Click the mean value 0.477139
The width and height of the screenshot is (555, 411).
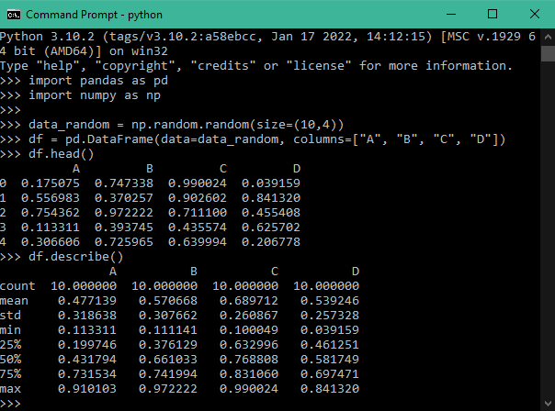pos(85,300)
